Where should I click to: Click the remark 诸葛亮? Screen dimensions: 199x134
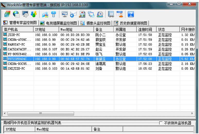click(x=100, y=64)
